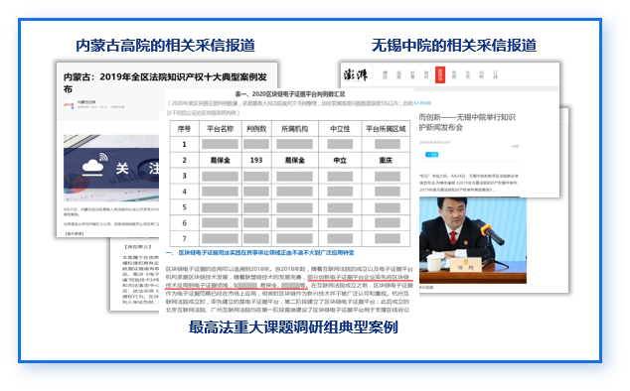Image resolution: width=630 pixels, height=391 pixels.
Task: Click the 澎湃 logo in the news header
Action: (x=355, y=74)
